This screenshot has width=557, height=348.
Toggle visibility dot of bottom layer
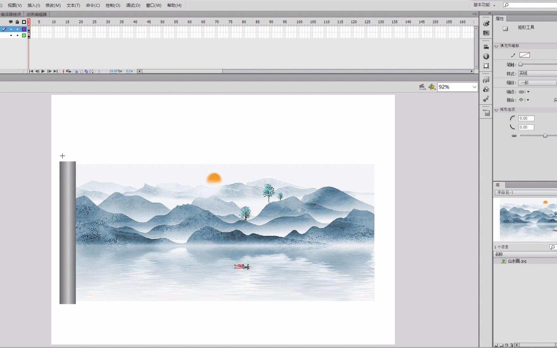[x=11, y=35]
